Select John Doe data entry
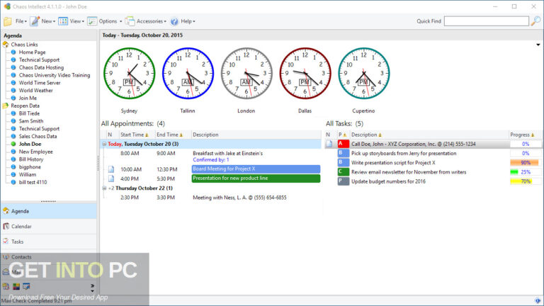 click(30, 144)
